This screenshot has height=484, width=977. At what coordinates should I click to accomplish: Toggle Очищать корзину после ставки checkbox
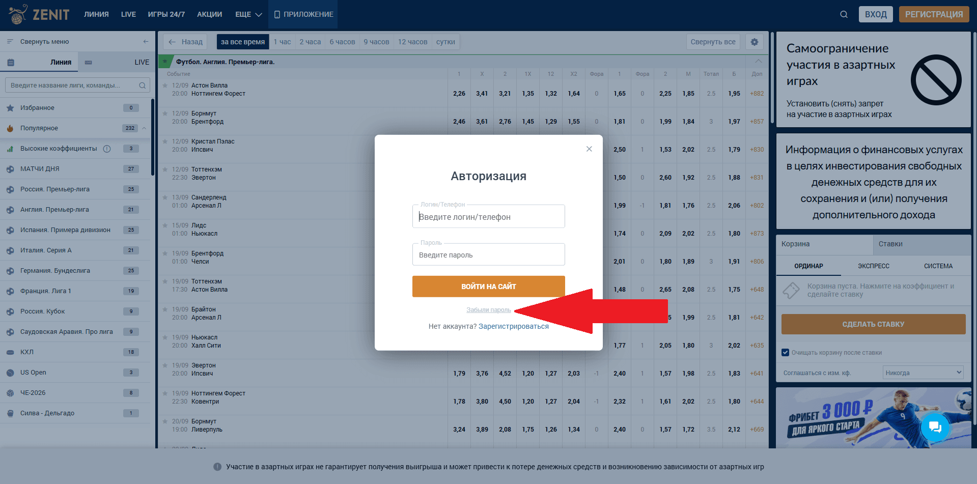click(x=785, y=352)
